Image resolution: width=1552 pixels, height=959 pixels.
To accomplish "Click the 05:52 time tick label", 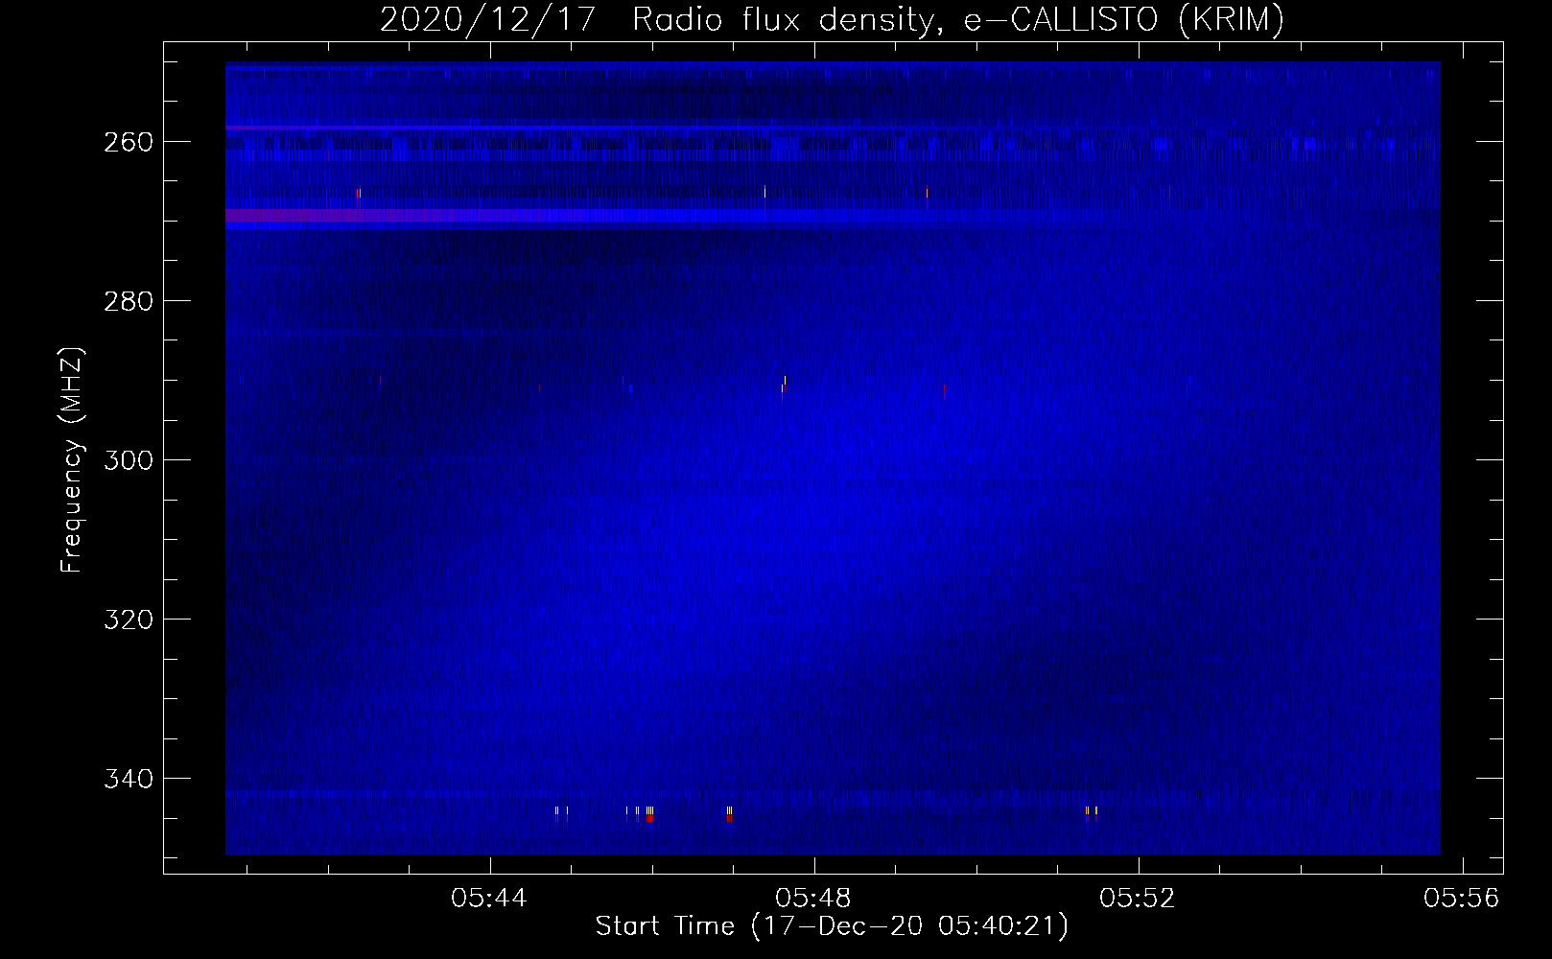I will click(1138, 899).
